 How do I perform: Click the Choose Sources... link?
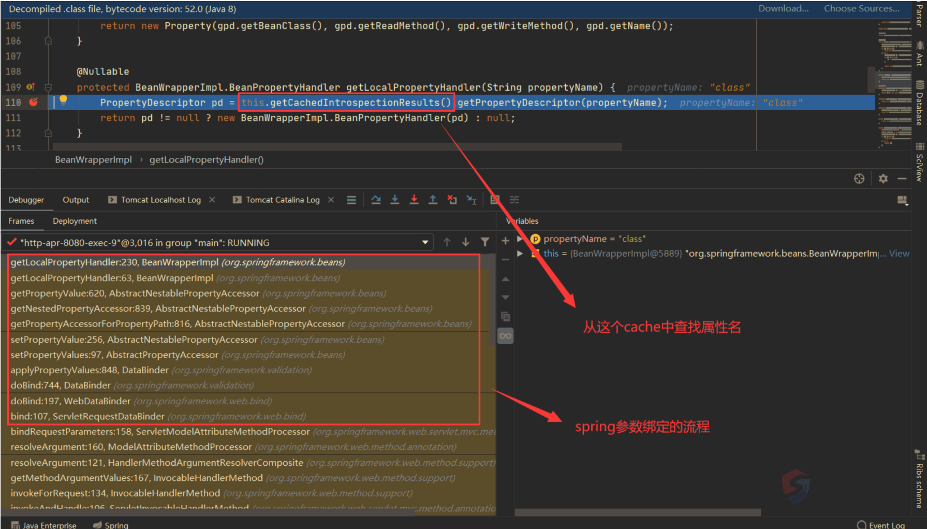click(x=861, y=8)
